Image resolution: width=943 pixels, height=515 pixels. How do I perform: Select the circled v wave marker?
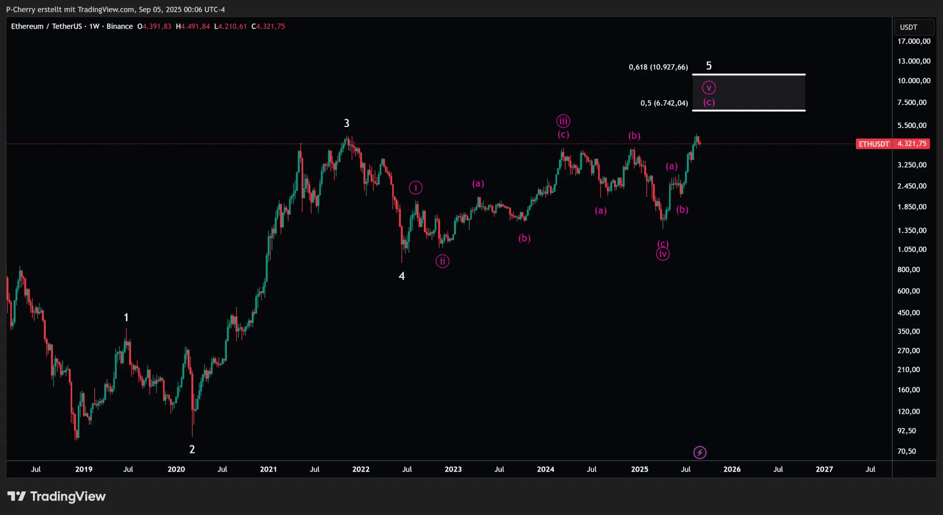[x=709, y=88]
